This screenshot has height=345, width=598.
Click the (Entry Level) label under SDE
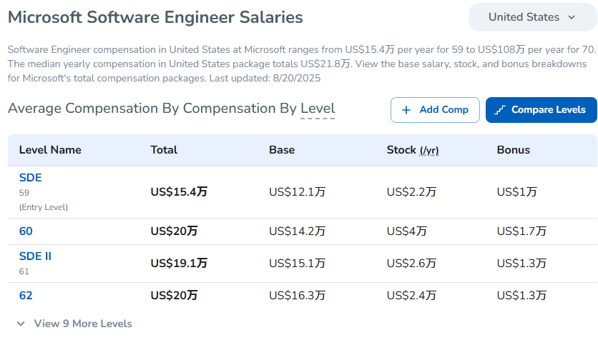[x=44, y=207]
